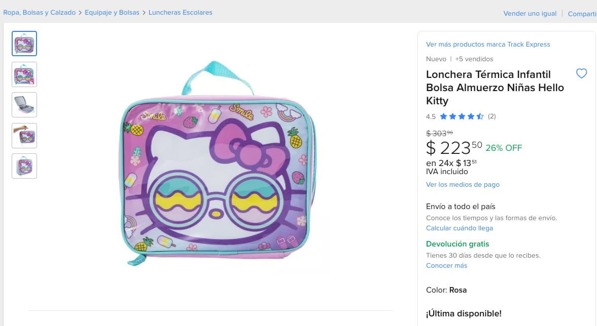Click the Compartir link

582,14
